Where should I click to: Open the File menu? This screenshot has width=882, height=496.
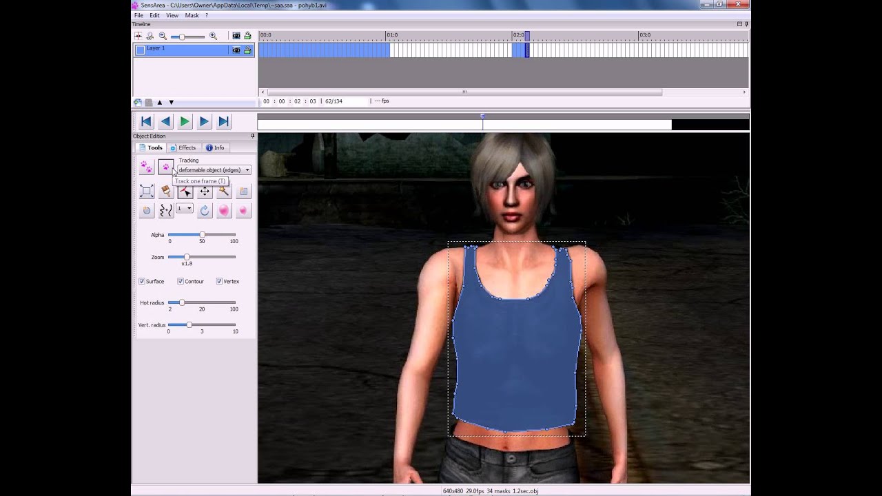coord(139,15)
